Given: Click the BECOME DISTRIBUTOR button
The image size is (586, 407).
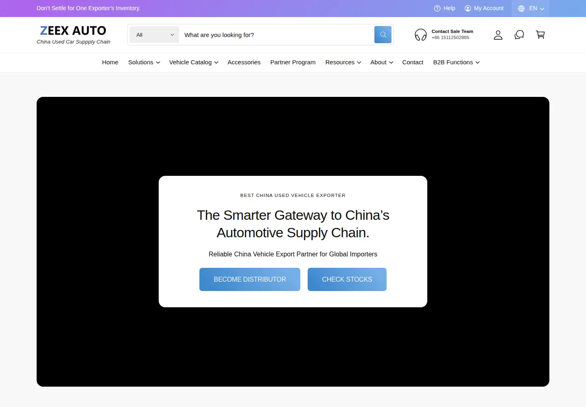Looking at the screenshot, I should pyautogui.click(x=250, y=279).
